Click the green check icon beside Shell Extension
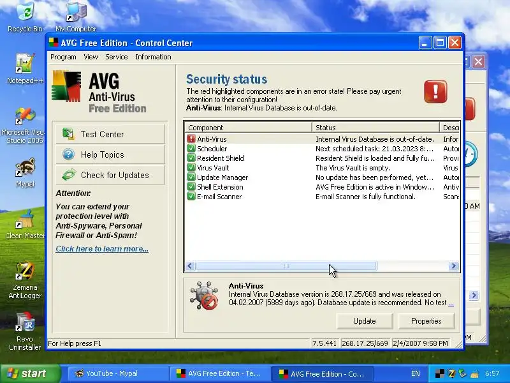Viewport: 510px width, 383px height. click(191, 187)
